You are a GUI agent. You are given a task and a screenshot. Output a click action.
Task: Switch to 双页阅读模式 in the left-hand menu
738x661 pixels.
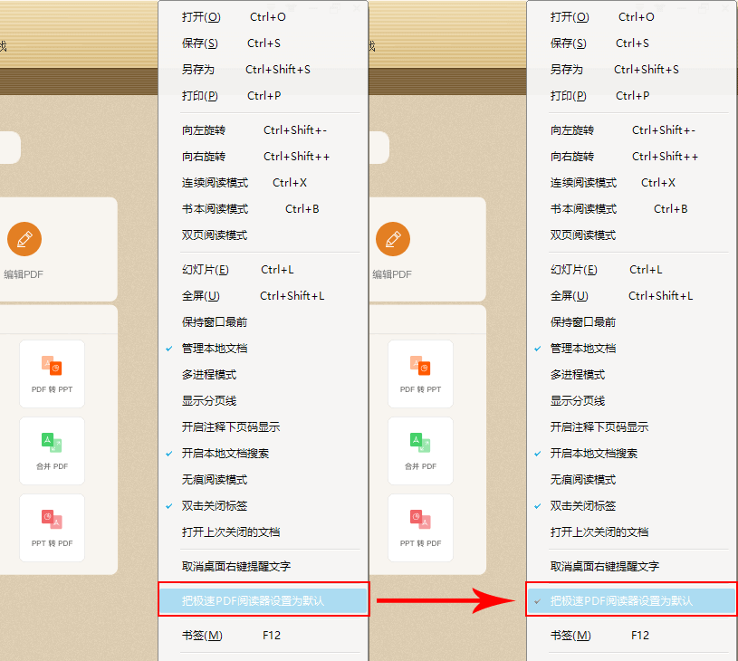pyautogui.click(x=264, y=235)
